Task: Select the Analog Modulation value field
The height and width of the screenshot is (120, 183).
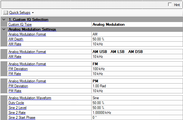Action: (x=137, y=24)
